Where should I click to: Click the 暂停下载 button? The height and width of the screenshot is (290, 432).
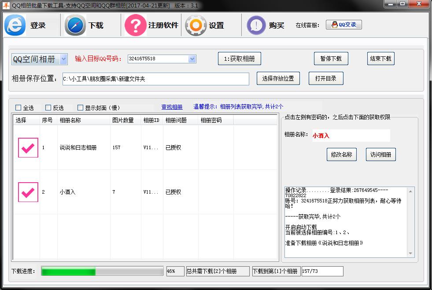point(331,59)
